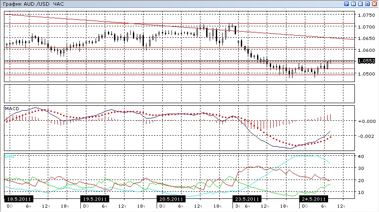
Task: Click the +0.000 MACD scale value
Action: [367, 121]
